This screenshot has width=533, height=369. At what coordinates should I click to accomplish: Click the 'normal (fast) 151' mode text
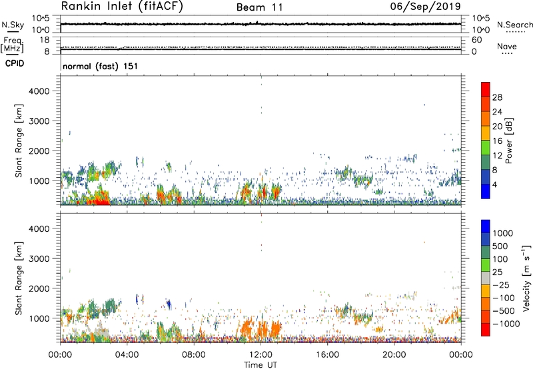point(101,66)
